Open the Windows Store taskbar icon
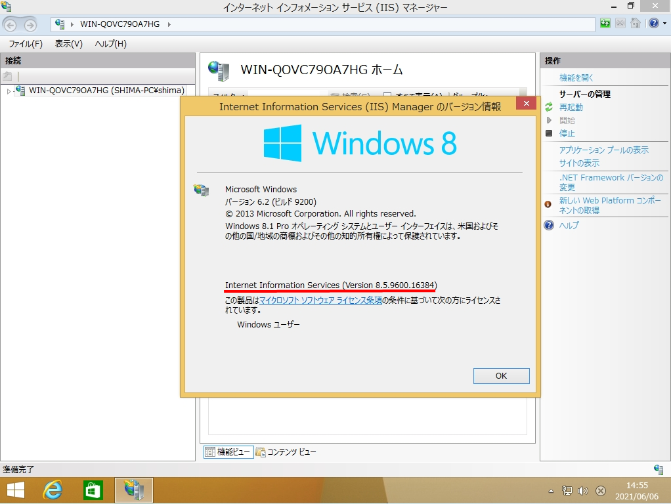This screenshot has width=671, height=504. [93, 490]
